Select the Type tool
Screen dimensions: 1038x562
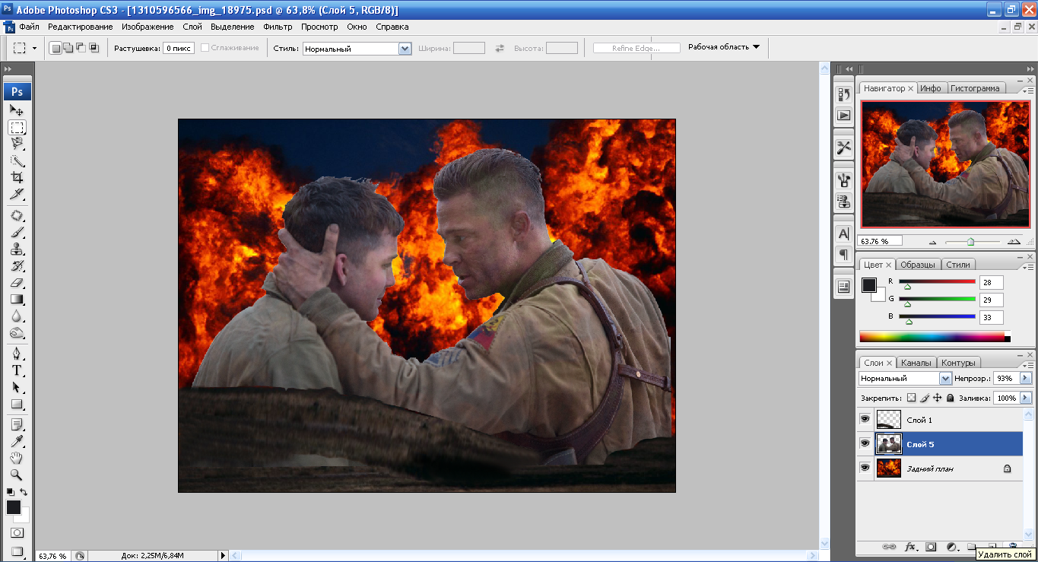click(17, 371)
